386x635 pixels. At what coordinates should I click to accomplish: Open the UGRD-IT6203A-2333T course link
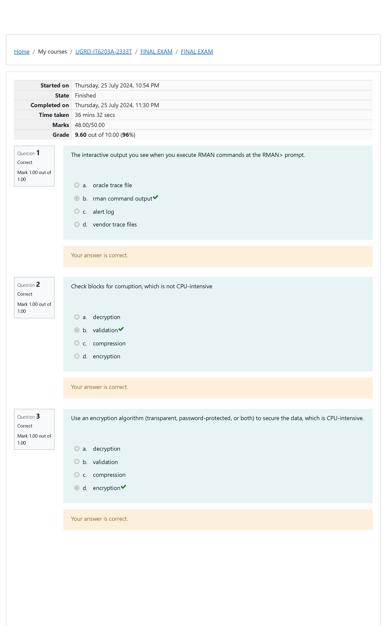point(103,51)
